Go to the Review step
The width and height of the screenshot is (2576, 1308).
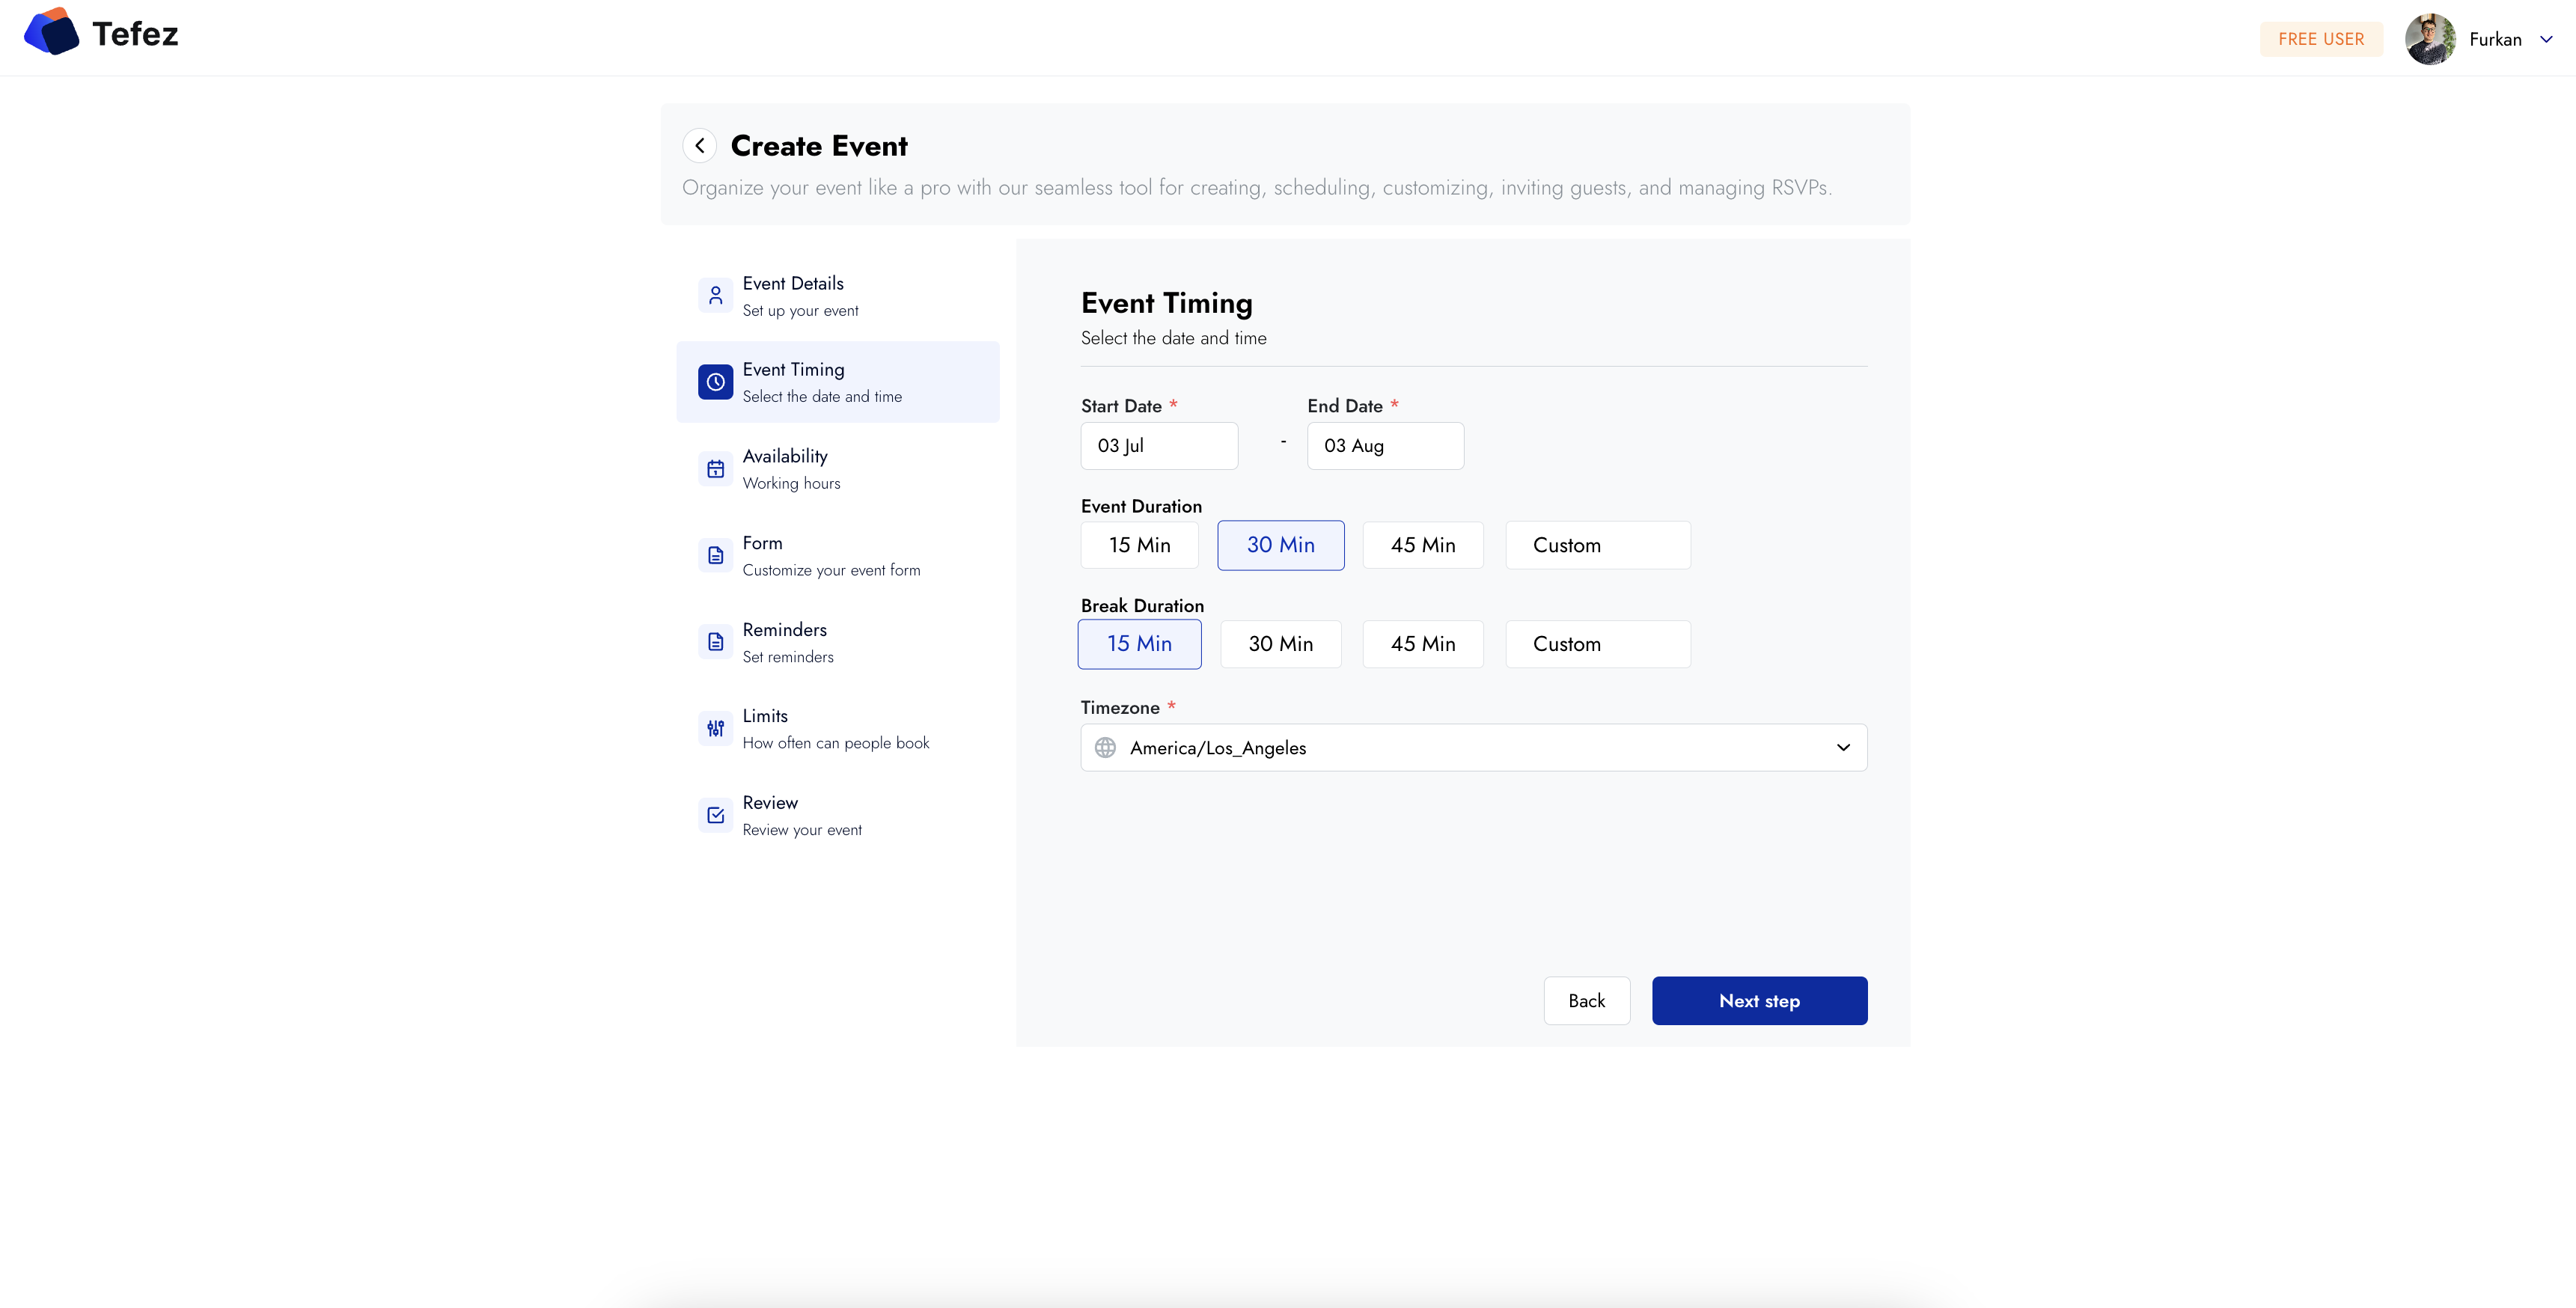point(838,815)
